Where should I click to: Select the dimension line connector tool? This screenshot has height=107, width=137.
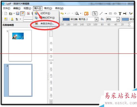point(125,14)
